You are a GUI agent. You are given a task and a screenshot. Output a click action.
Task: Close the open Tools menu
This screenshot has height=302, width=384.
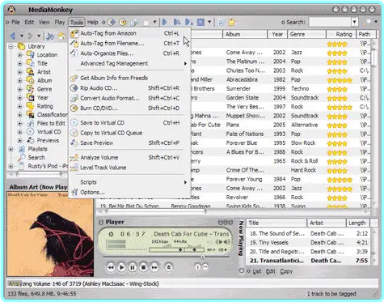(x=77, y=22)
